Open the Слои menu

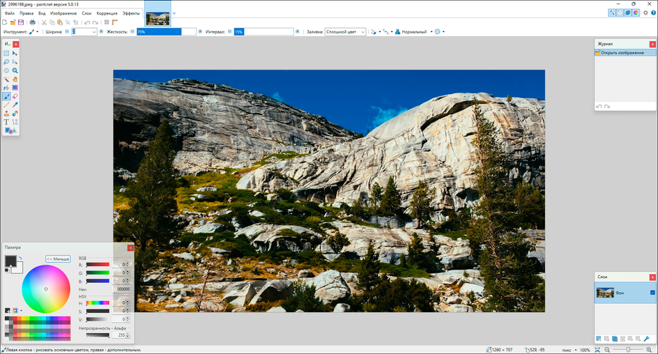pyautogui.click(x=86, y=13)
